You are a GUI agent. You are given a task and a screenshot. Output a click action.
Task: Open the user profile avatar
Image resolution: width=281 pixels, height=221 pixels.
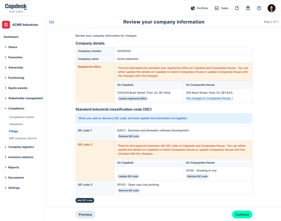pos(271,8)
